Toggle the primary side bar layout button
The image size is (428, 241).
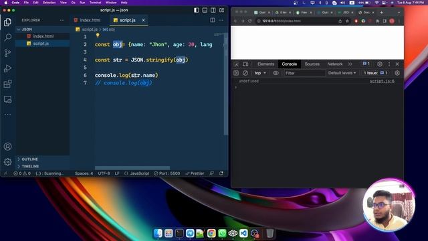coord(197,10)
